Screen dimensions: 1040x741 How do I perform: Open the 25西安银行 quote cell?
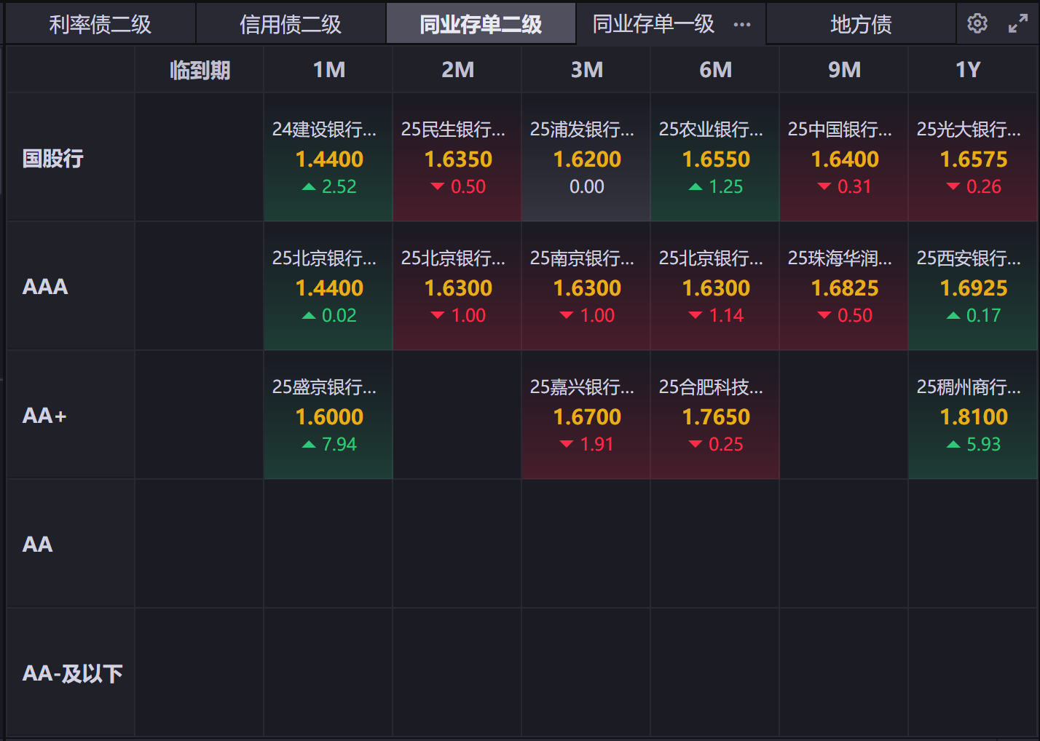click(x=973, y=286)
